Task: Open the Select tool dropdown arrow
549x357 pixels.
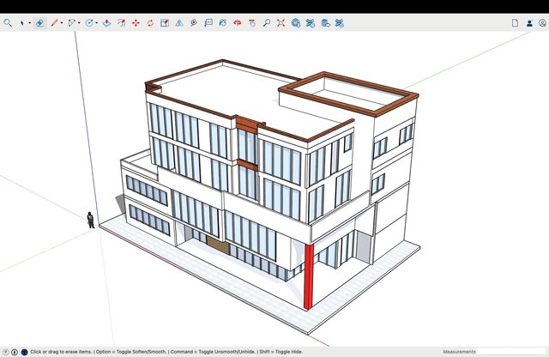Action: tap(29, 23)
